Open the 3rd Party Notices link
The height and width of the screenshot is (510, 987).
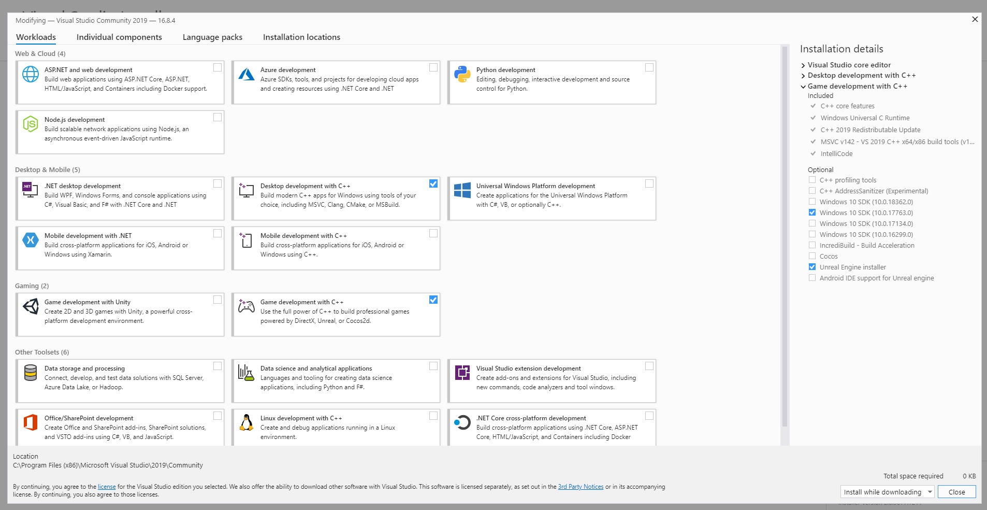coord(580,487)
